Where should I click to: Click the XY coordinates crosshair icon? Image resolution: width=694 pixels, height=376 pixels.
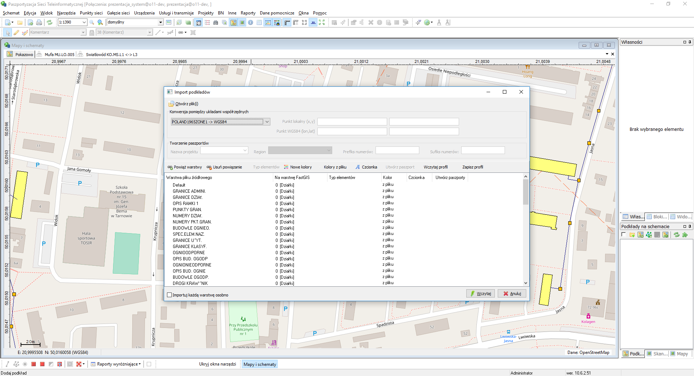[x=418, y=22]
